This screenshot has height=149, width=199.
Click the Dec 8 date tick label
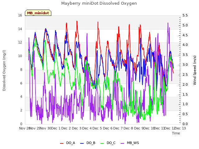pos(128,128)
